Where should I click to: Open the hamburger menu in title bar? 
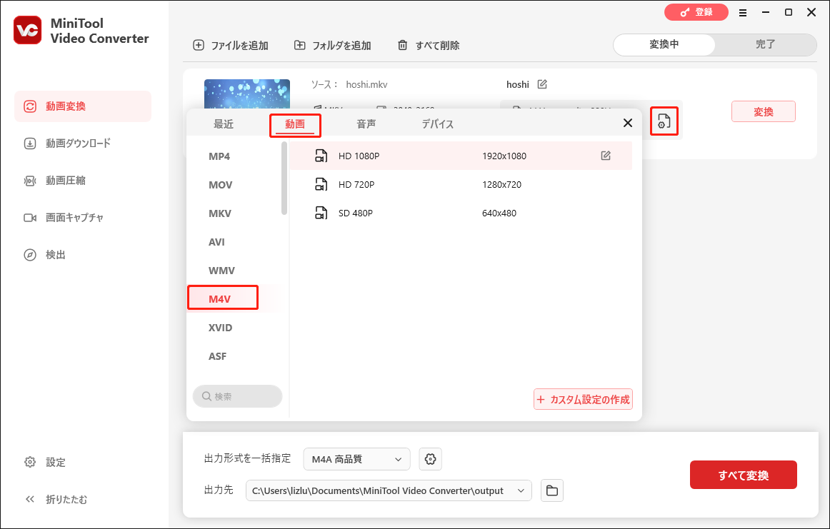[x=743, y=13]
